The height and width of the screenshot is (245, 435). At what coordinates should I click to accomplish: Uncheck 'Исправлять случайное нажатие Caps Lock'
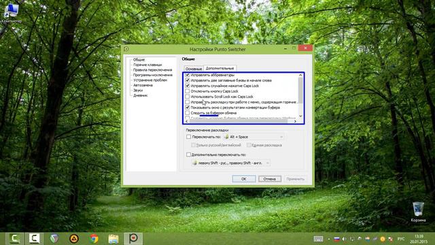pos(188,86)
